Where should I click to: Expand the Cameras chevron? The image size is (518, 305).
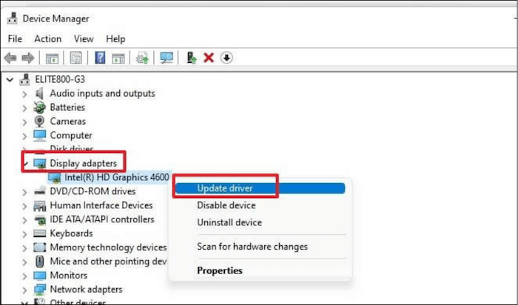pyautogui.click(x=24, y=122)
